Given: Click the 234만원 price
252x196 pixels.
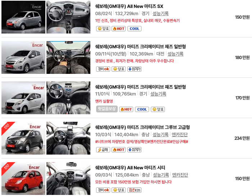Looking at the screenshot, I should (x=242, y=138).
